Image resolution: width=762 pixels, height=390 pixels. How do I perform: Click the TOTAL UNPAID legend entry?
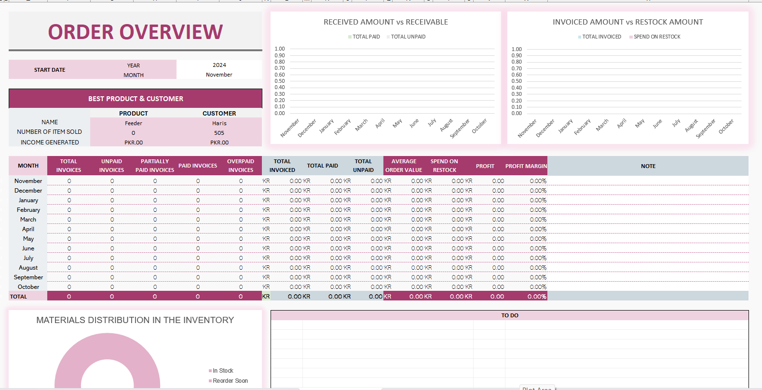pos(406,37)
